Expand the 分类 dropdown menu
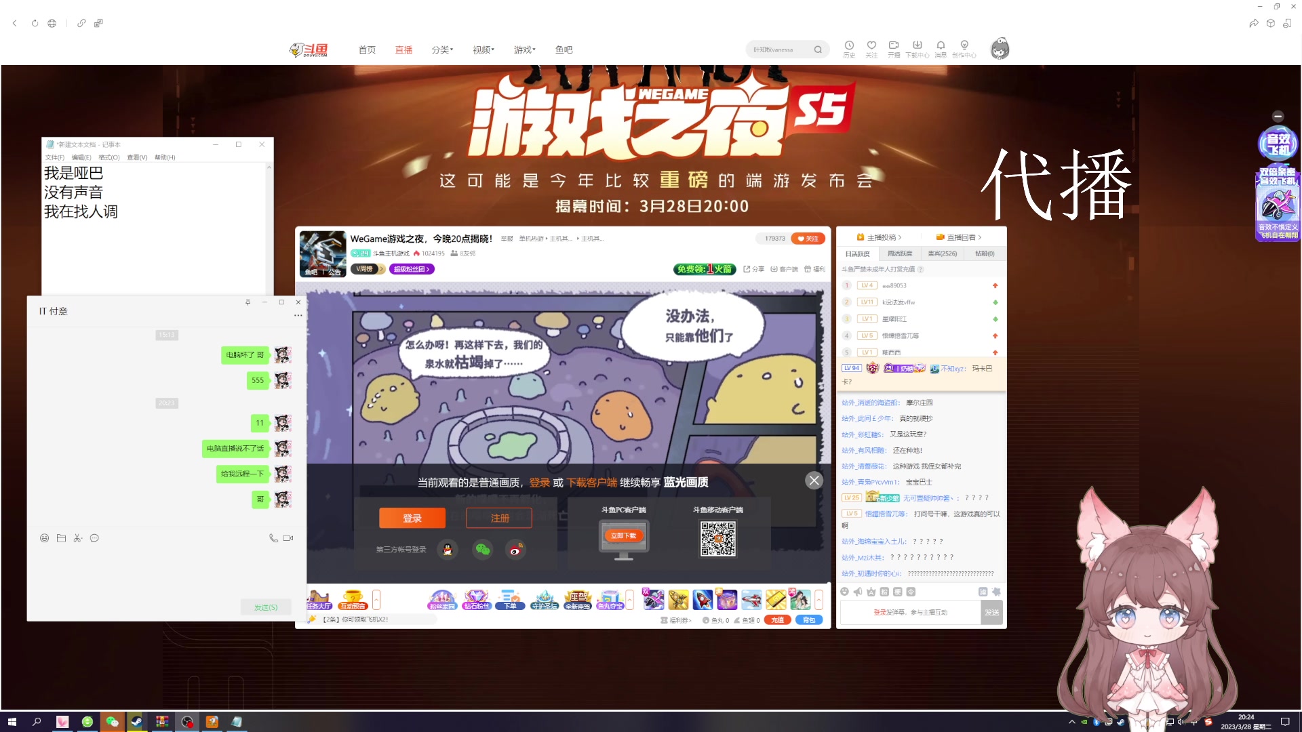The height and width of the screenshot is (732, 1302). coord(442,49)
